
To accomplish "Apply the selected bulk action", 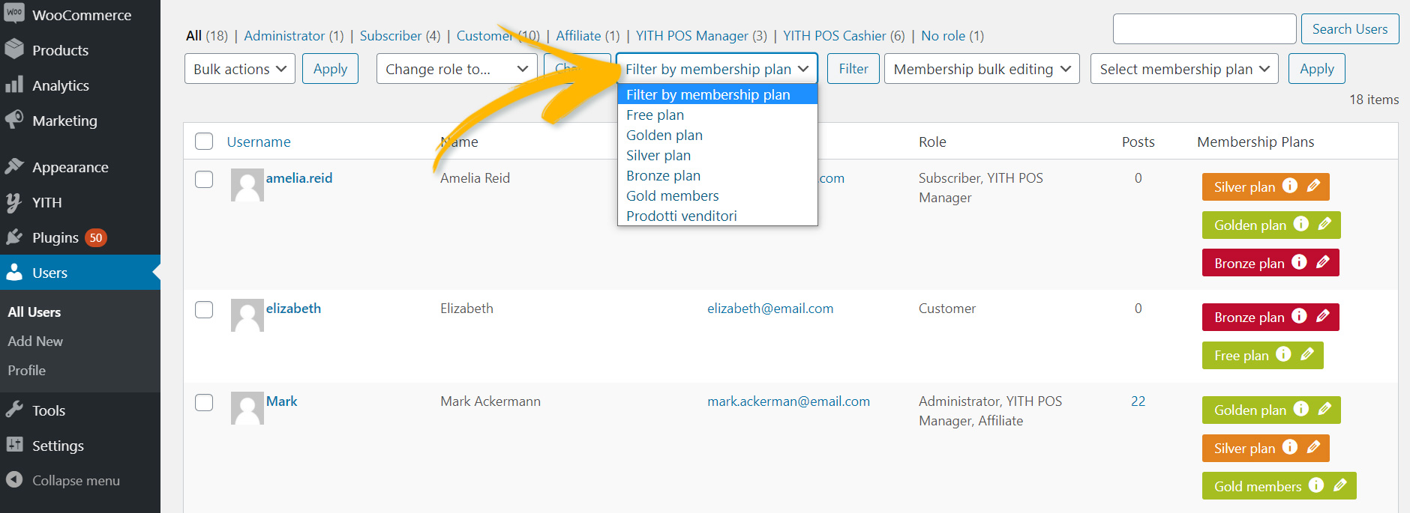I will pyautogui.click(x=330, y=69).
